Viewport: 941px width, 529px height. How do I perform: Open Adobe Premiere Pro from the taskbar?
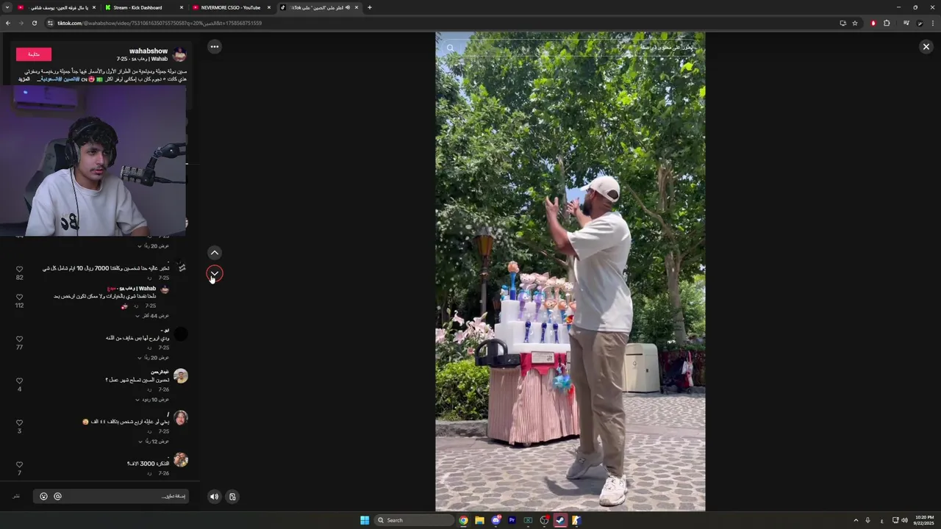[x=512, y=520]
